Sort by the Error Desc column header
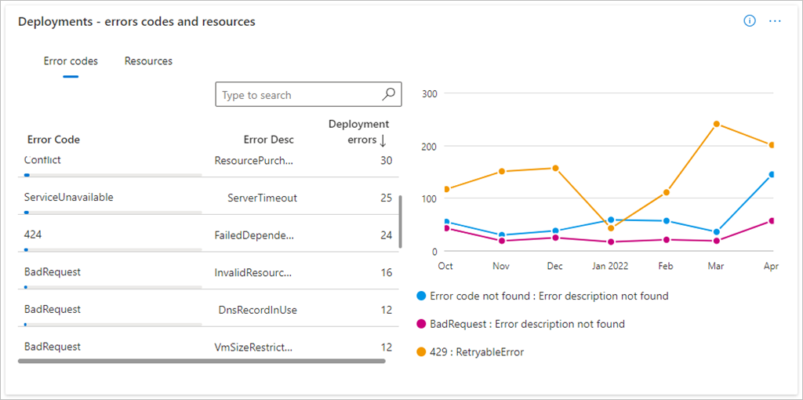This screenshot has height=400, width=803. coord(268,140)
